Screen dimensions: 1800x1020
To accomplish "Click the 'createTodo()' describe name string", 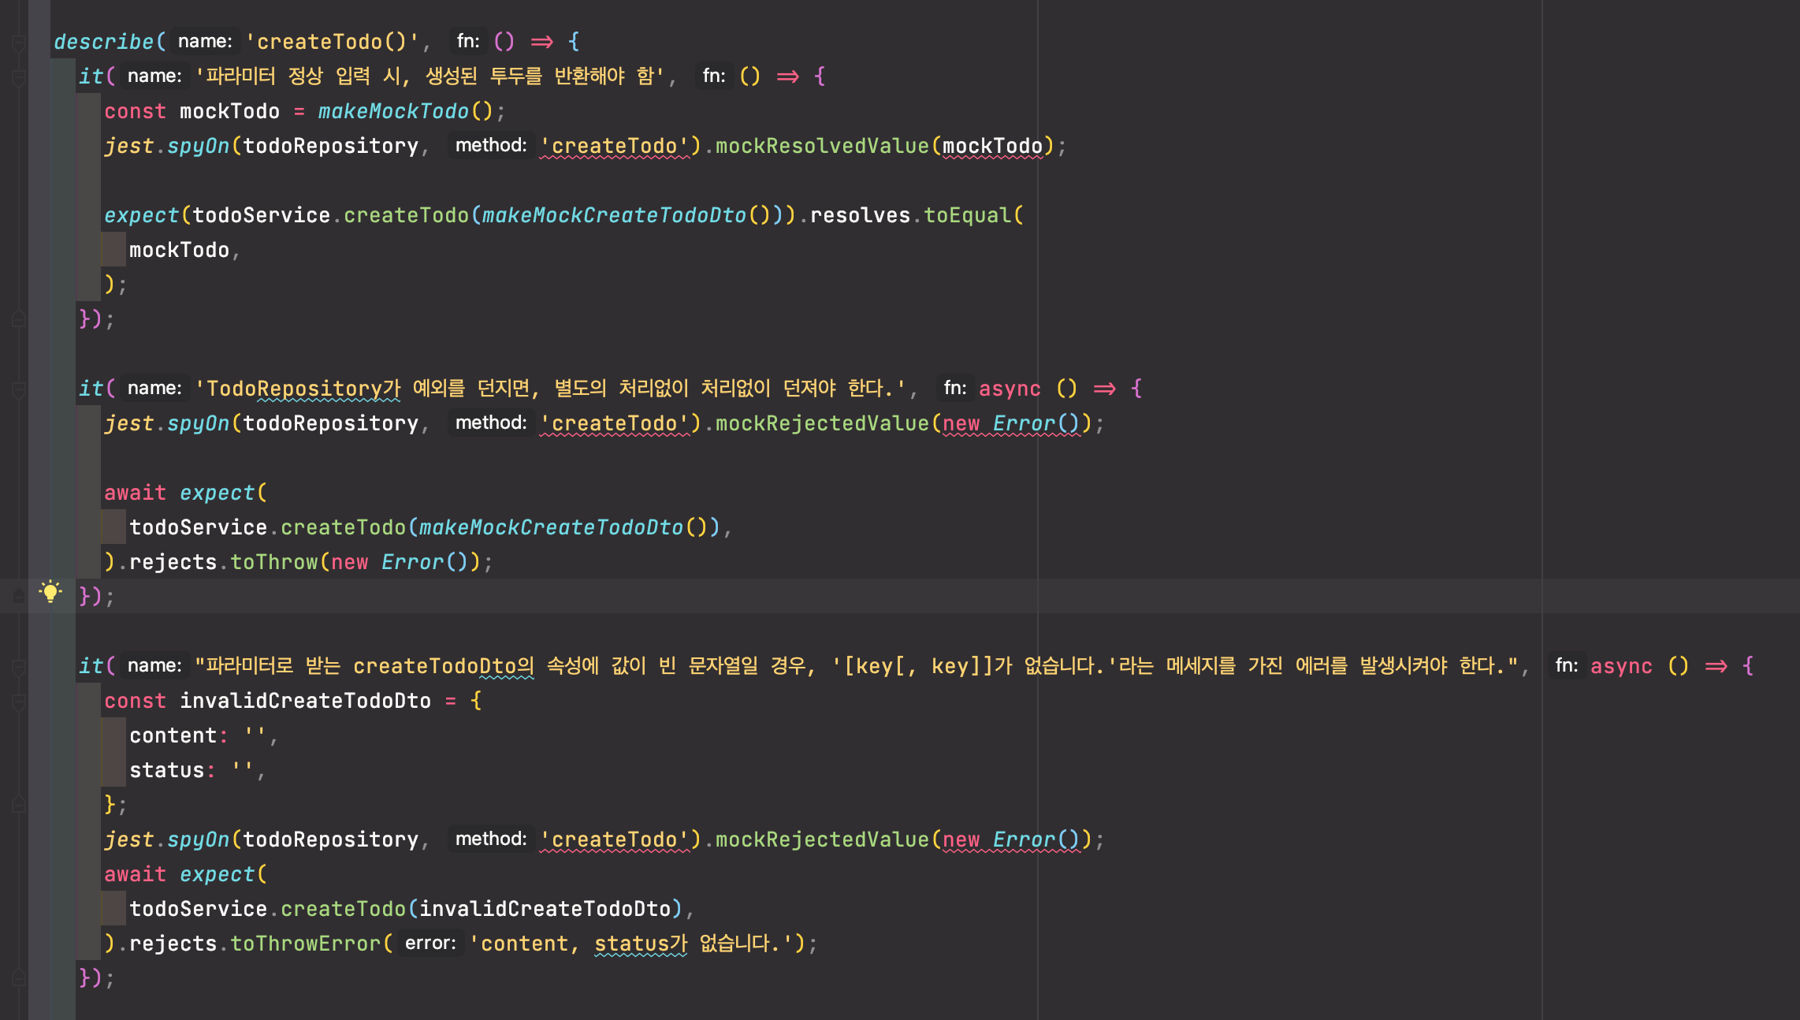I will 332,42.
